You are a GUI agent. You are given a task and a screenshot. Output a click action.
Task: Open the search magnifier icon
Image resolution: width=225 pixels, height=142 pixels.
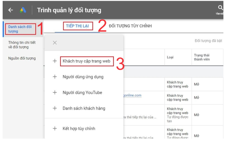pyautogui.click(x=220, y=8)
